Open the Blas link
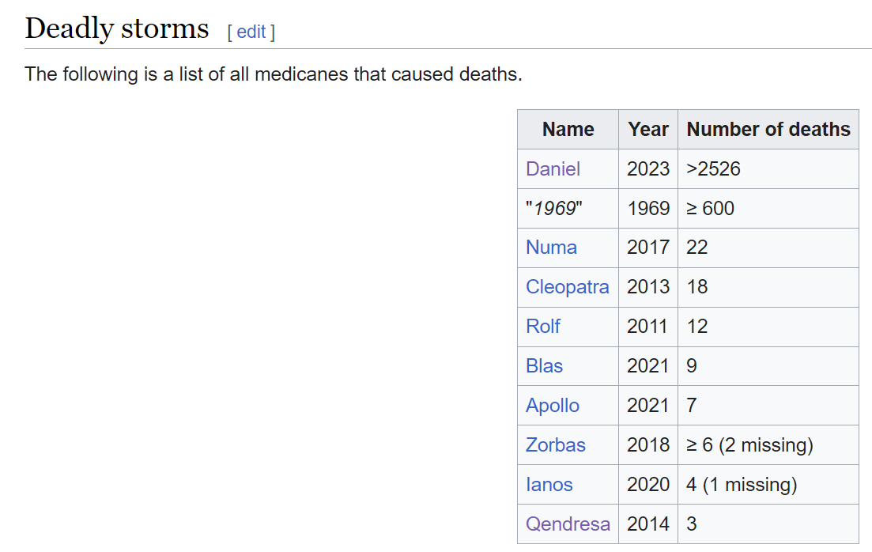The image size is (872, 552). pos(544,366)
